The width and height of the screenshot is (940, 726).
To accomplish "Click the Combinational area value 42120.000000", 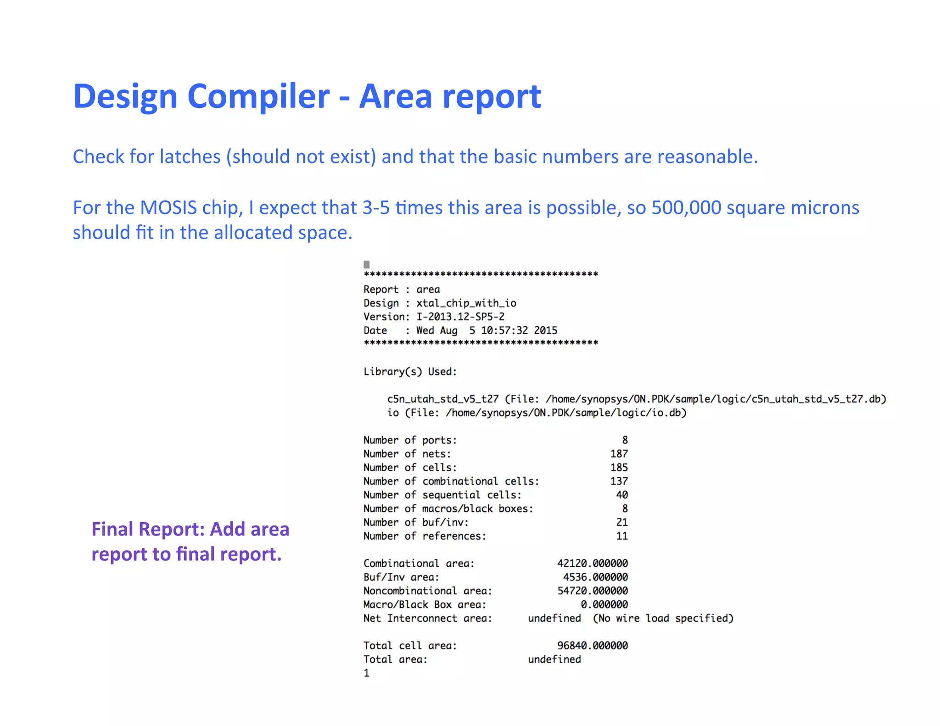I will pos(592,563).
